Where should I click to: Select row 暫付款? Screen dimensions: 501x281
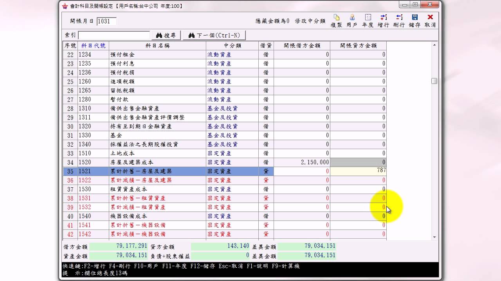point(225,100)
